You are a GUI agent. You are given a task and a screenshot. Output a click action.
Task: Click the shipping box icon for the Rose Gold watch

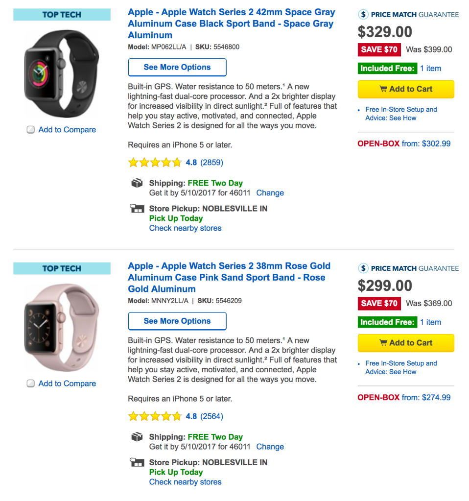[x=137, y=437]
